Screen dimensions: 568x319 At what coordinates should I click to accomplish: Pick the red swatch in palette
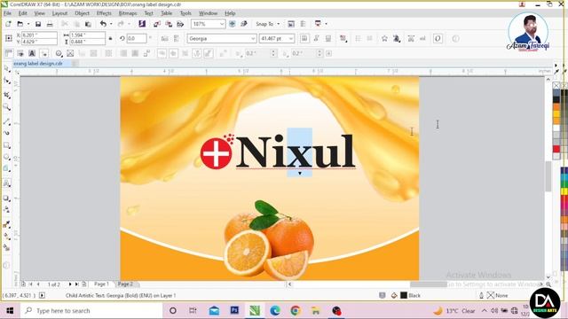tap(556, 149)
